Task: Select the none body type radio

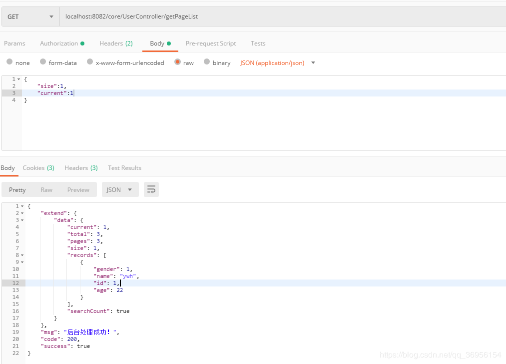Action: point(9,61)
